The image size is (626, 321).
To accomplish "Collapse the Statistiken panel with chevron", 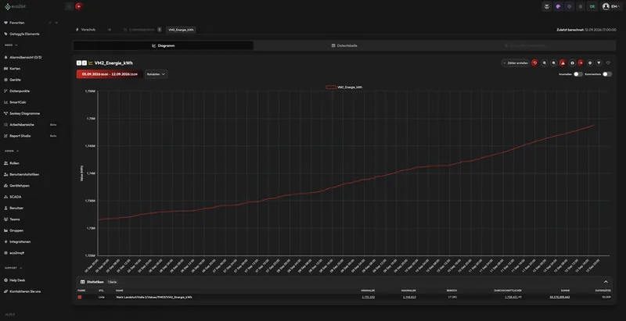I will coord(606,282).
